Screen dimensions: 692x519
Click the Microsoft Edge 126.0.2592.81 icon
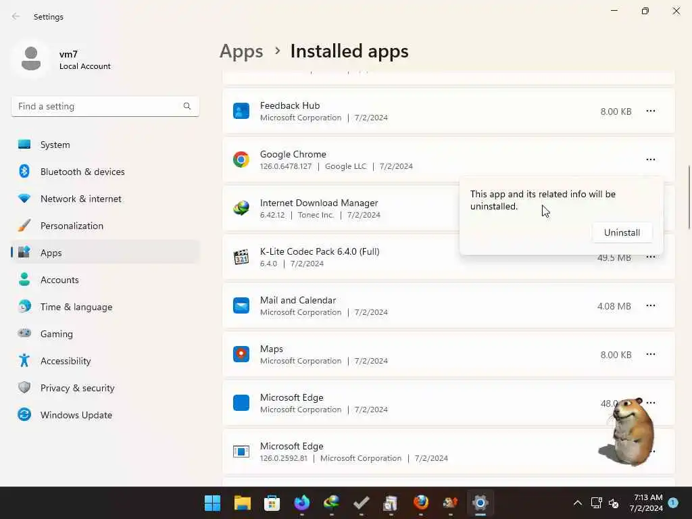tap(241, 451)
